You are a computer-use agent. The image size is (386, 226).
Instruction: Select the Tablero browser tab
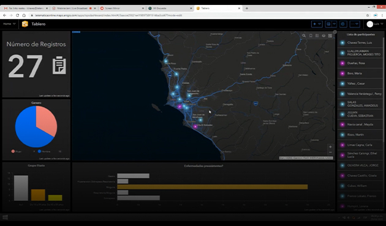[x=218, y=8]
